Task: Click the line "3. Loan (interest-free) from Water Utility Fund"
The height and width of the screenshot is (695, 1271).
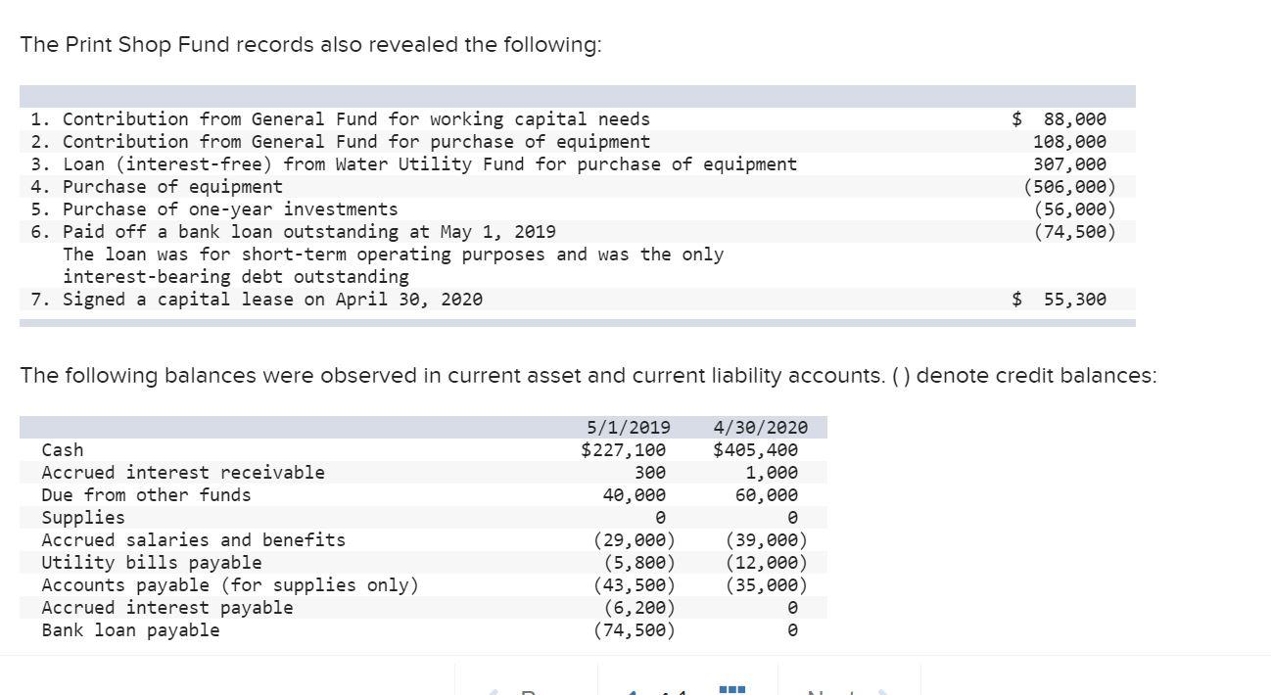Action: 413,164
